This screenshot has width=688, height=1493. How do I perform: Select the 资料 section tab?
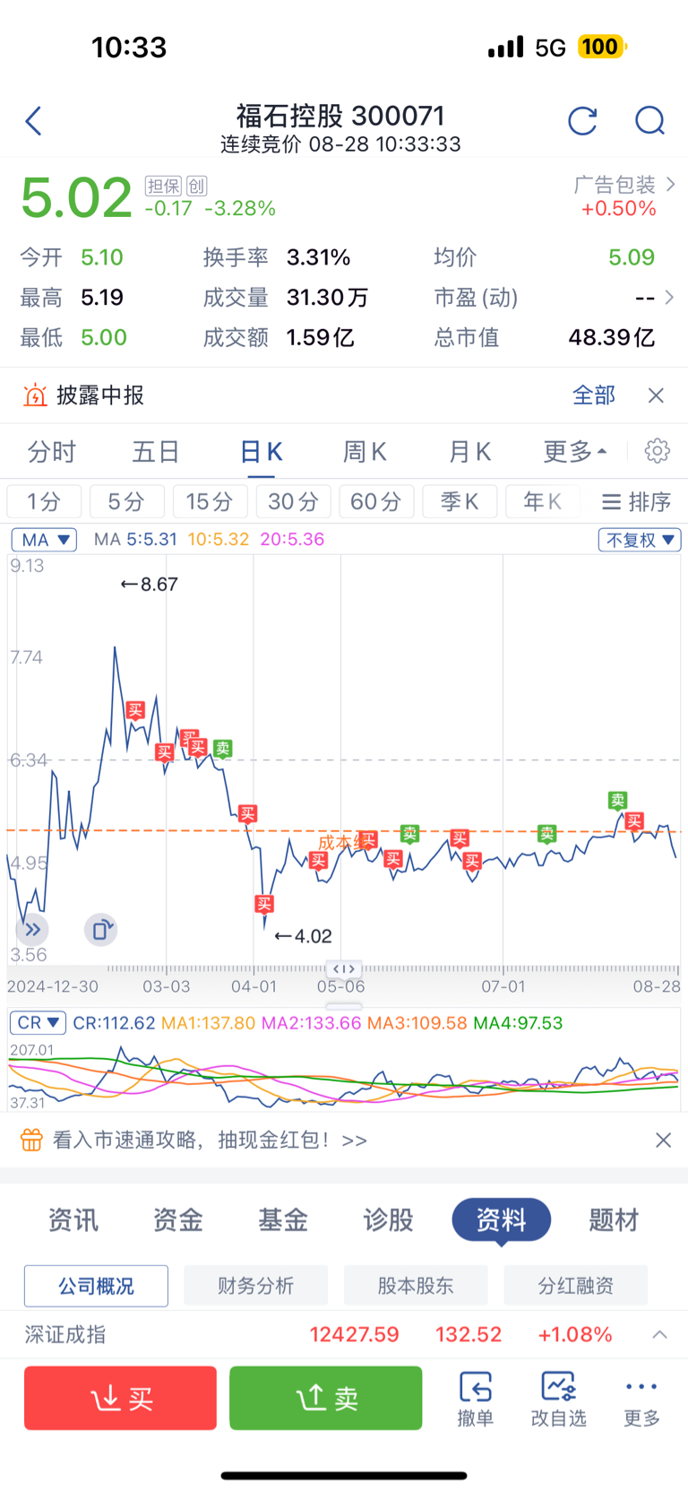[x=501, y=1220]
